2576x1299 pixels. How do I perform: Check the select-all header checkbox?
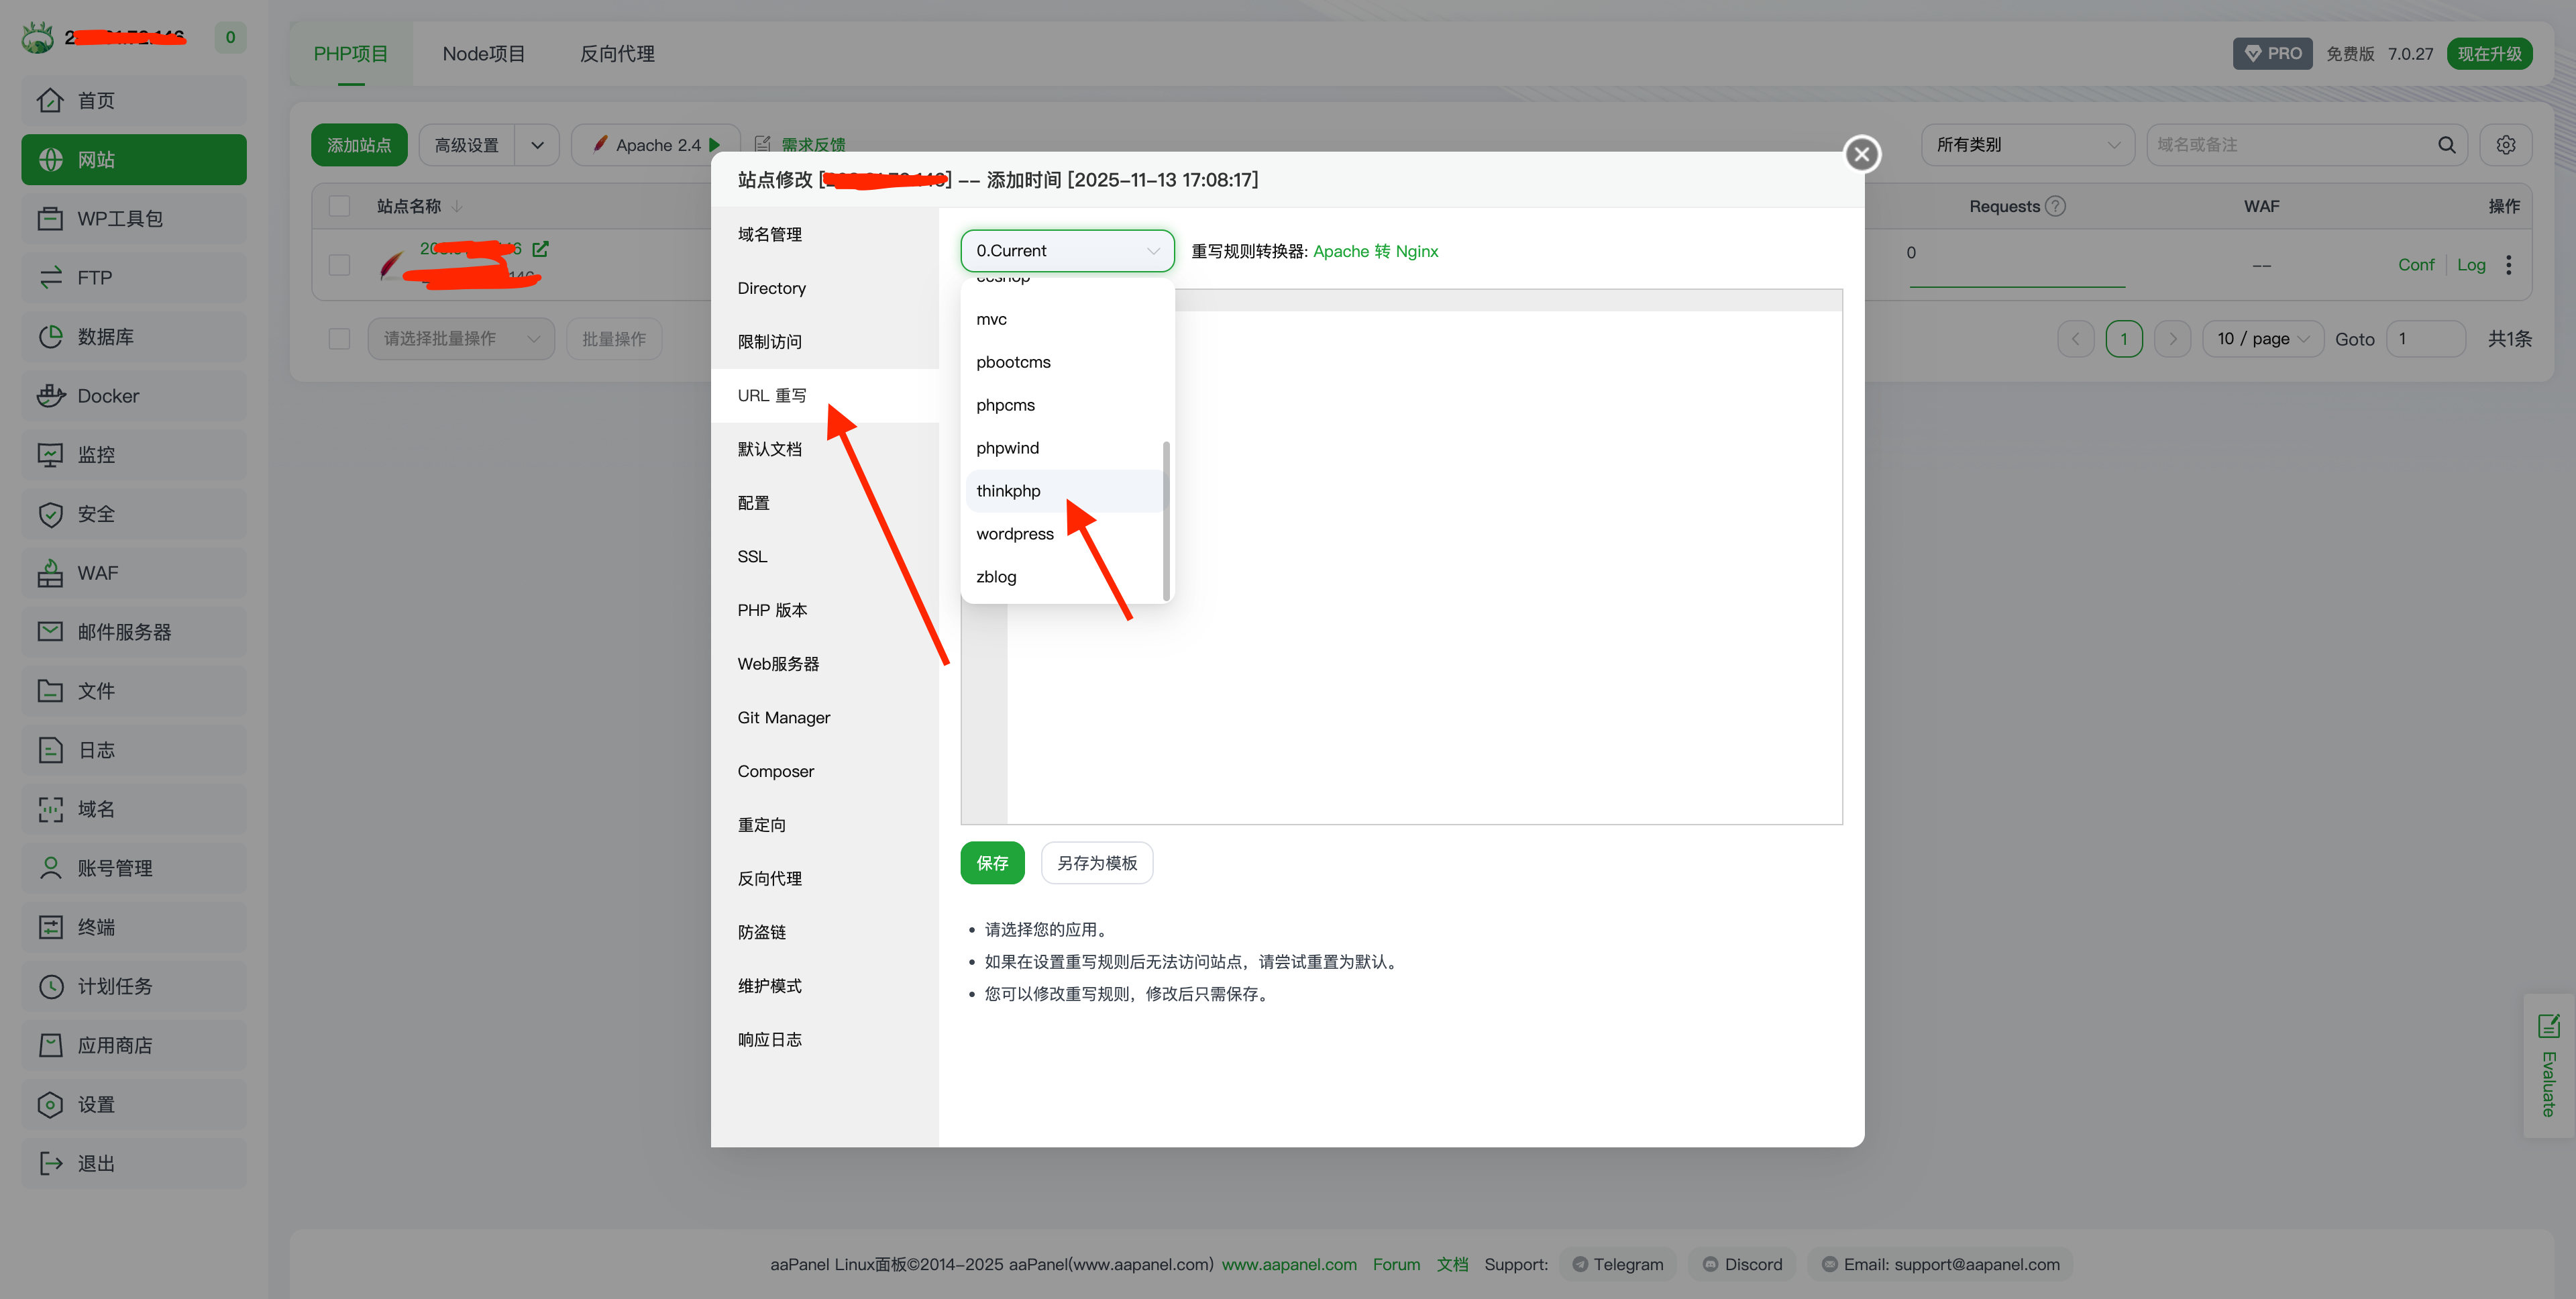pyautogui.click(x=340, y=207)
